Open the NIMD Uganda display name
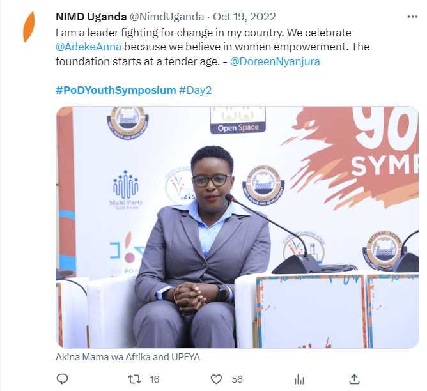427x391 pixels. point(91,17)
